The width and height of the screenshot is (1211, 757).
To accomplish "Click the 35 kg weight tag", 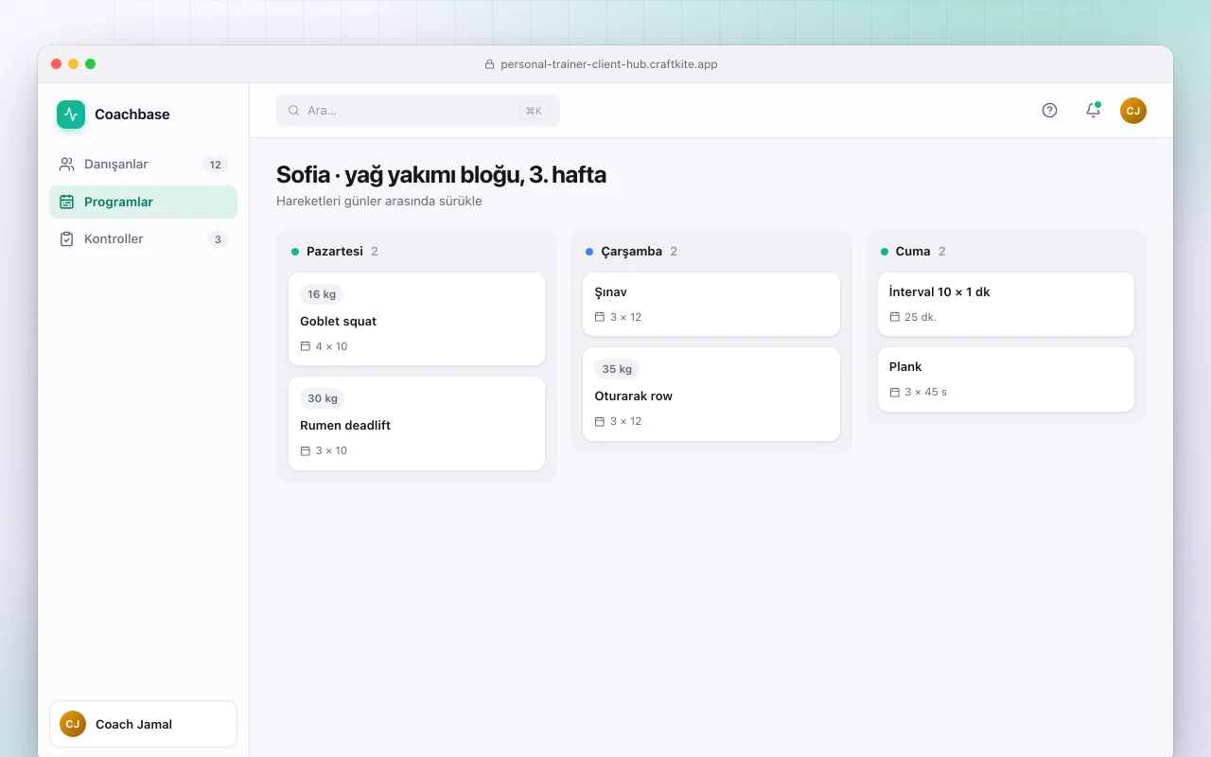I will click(617, 369).
